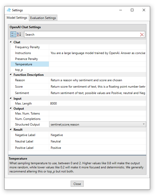This screenshot has width=159, height=196.
Task: Edit the Max. Length value field
Action: pyautogui.click(x=97, y=104)
